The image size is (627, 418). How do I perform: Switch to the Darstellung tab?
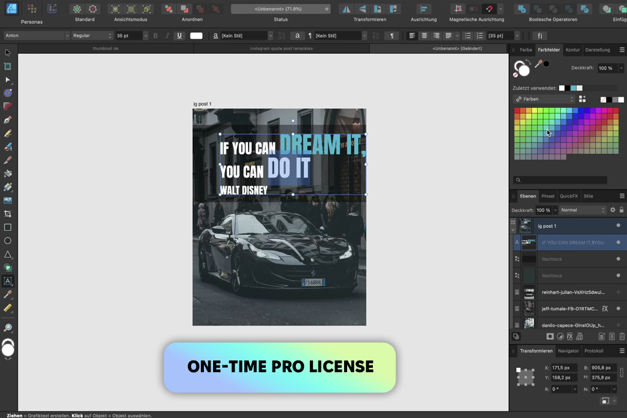(598, 50)
